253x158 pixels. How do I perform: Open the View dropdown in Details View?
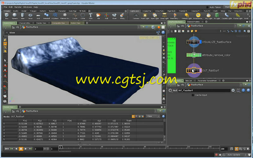point(153,116)
